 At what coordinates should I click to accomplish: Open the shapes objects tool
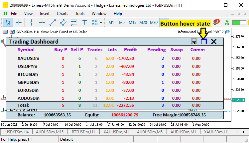coord(95,22)
